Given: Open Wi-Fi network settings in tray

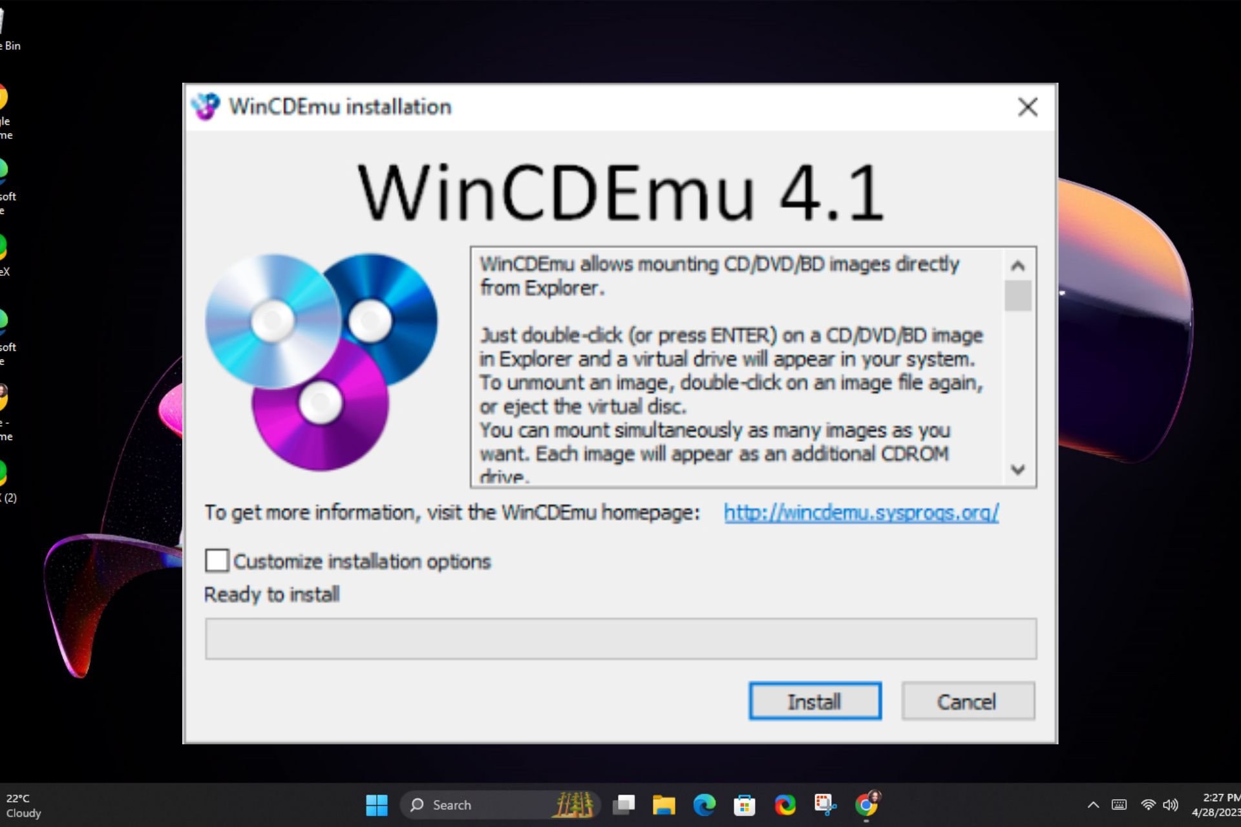Looking at the screenshot, I should pos(1148,805).
